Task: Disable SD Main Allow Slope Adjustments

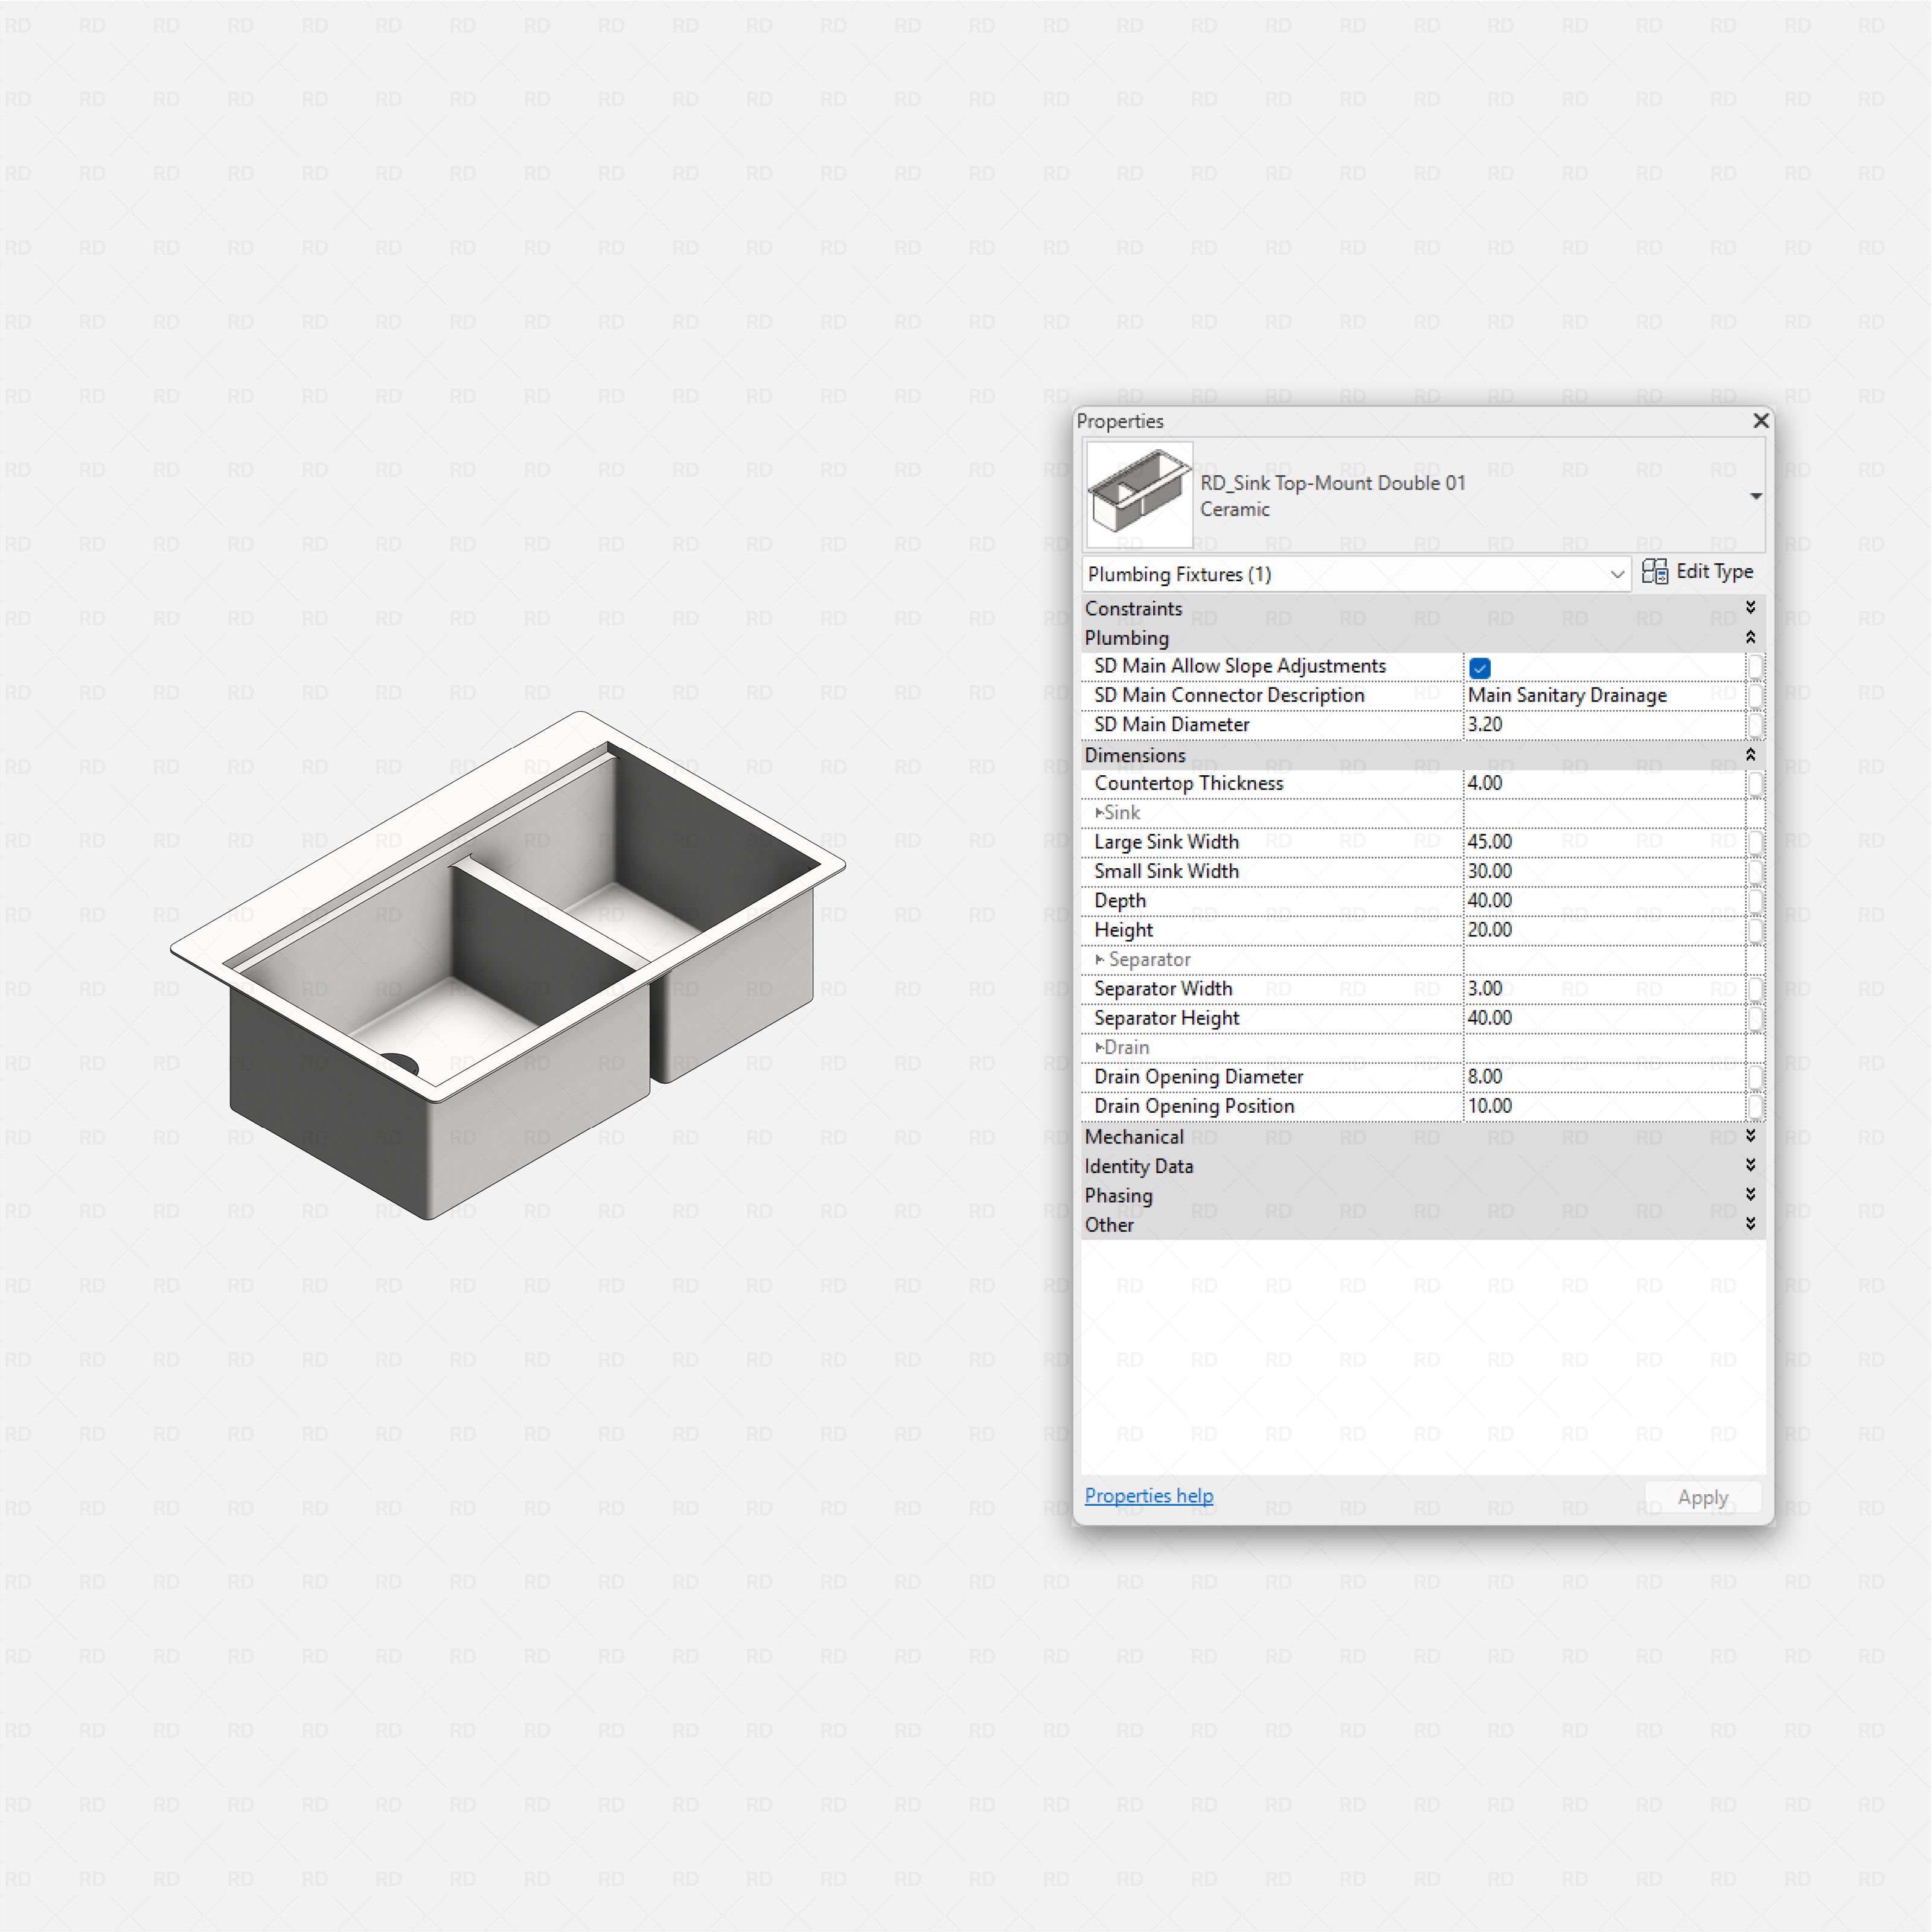Action: [x=1479, y=667]
